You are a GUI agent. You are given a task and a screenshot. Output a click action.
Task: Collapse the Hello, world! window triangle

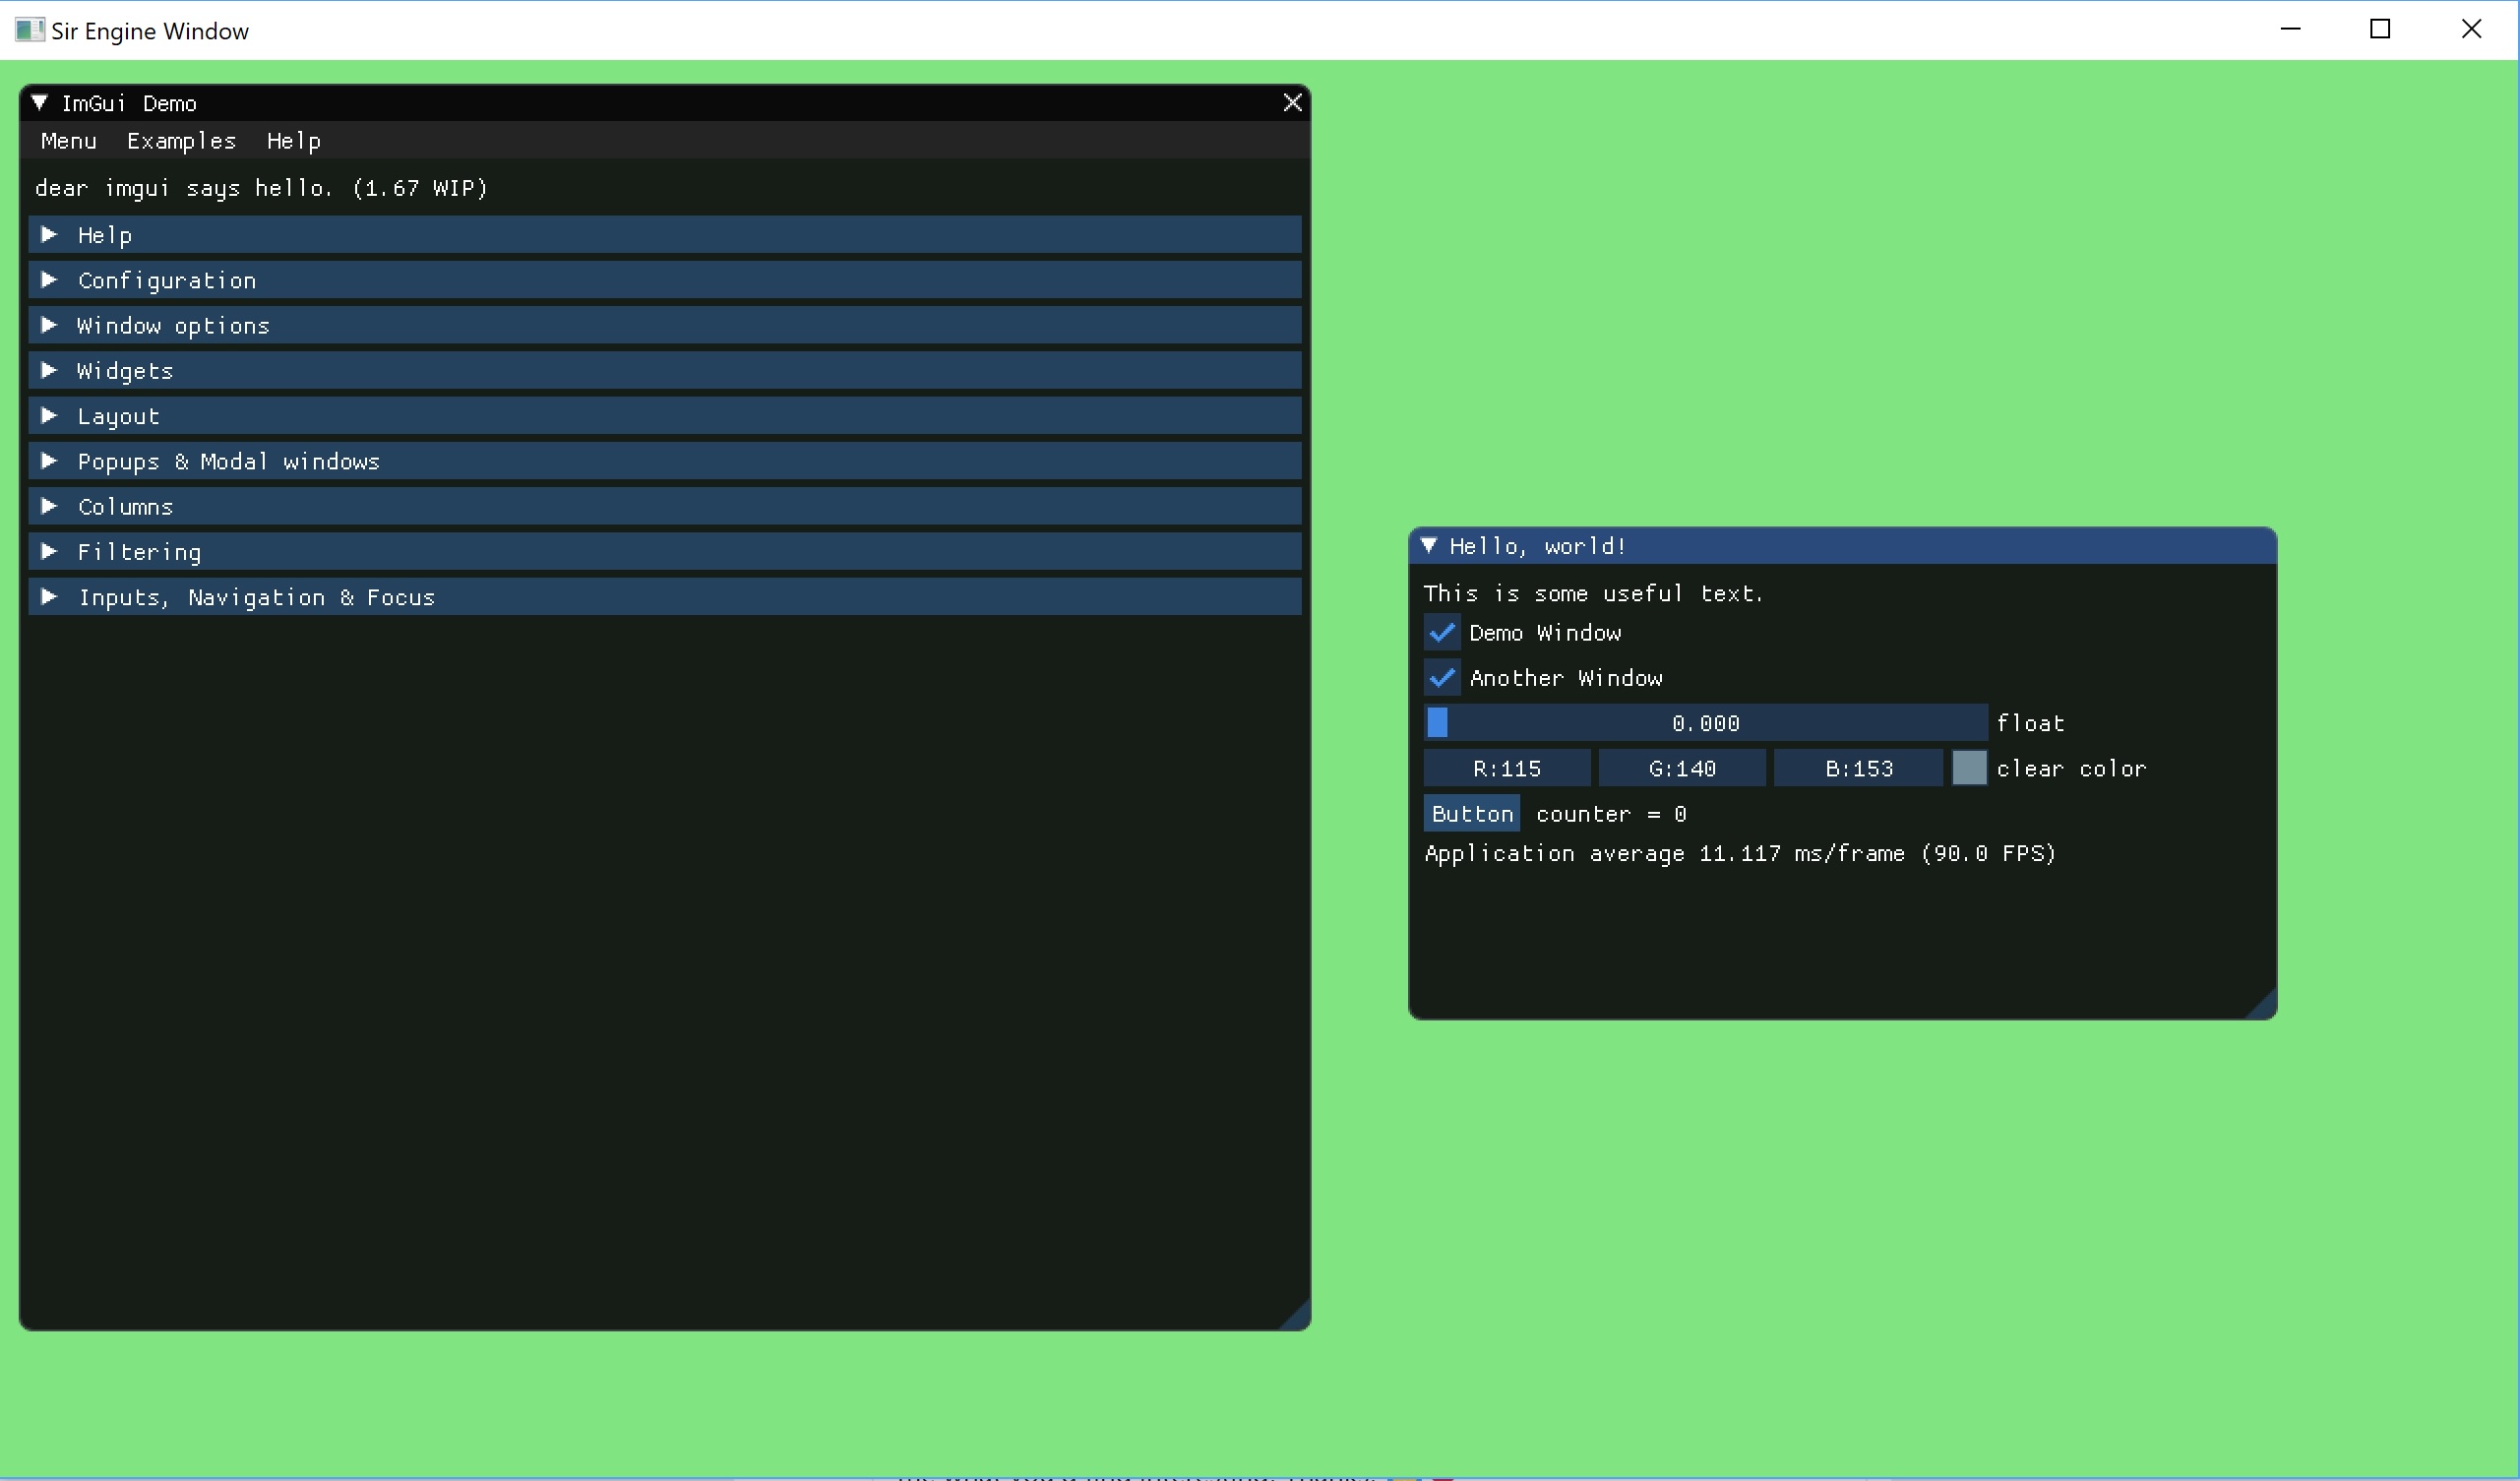pos(1429,546)
